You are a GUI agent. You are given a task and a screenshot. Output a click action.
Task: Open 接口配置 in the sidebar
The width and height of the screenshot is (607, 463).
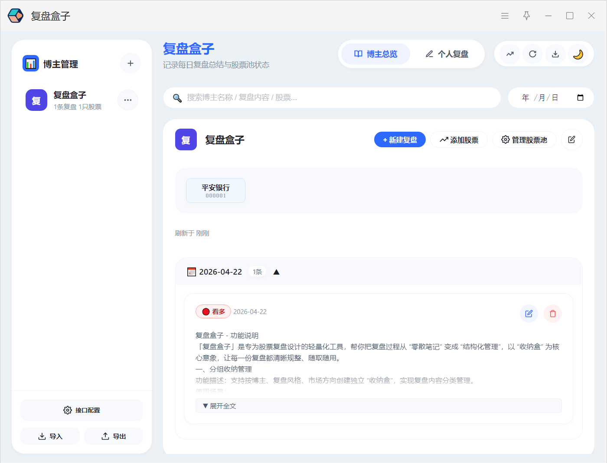(82, 410)
